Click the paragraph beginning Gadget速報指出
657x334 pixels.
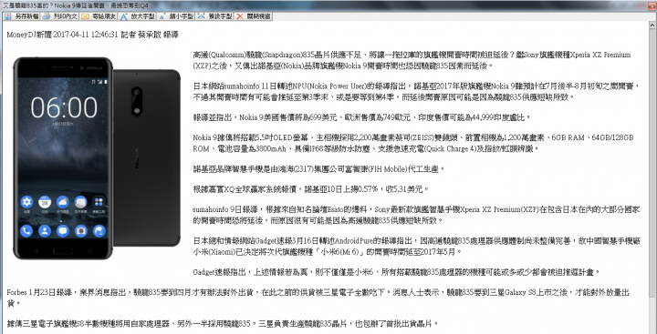pyautogui.click(x=396, y=272)
